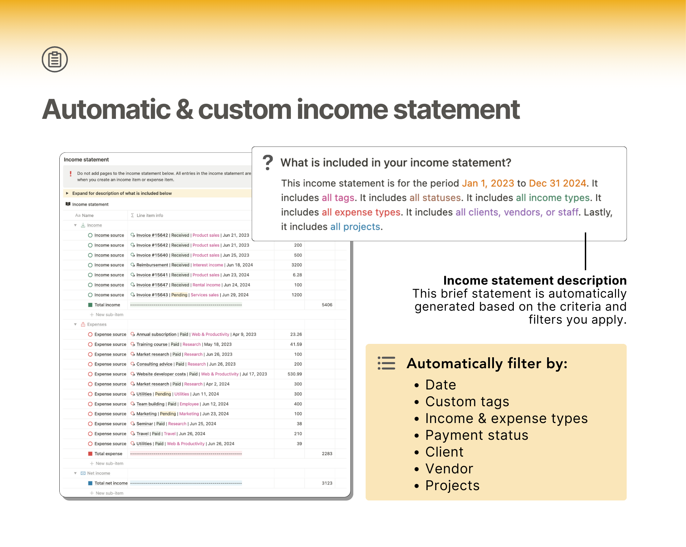Toggle circle for Reimbursement income source row
This screenshot has height=547, width=686.
pos(90,265)
